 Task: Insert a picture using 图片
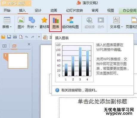tap(21, 23)
